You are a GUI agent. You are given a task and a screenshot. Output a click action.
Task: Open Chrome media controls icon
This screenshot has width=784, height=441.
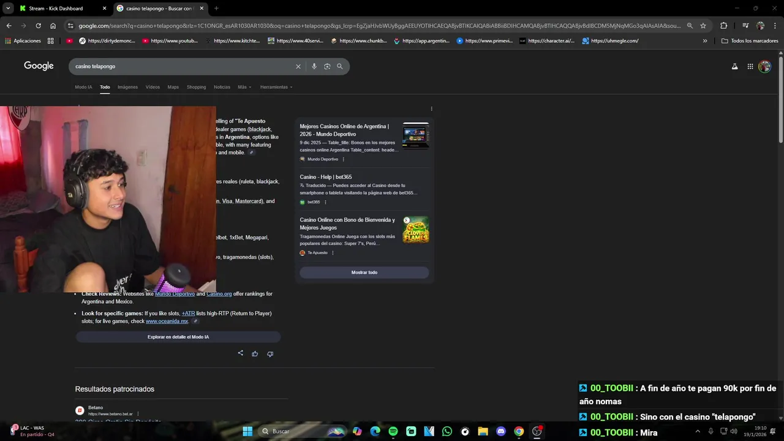tap(745, 26)
